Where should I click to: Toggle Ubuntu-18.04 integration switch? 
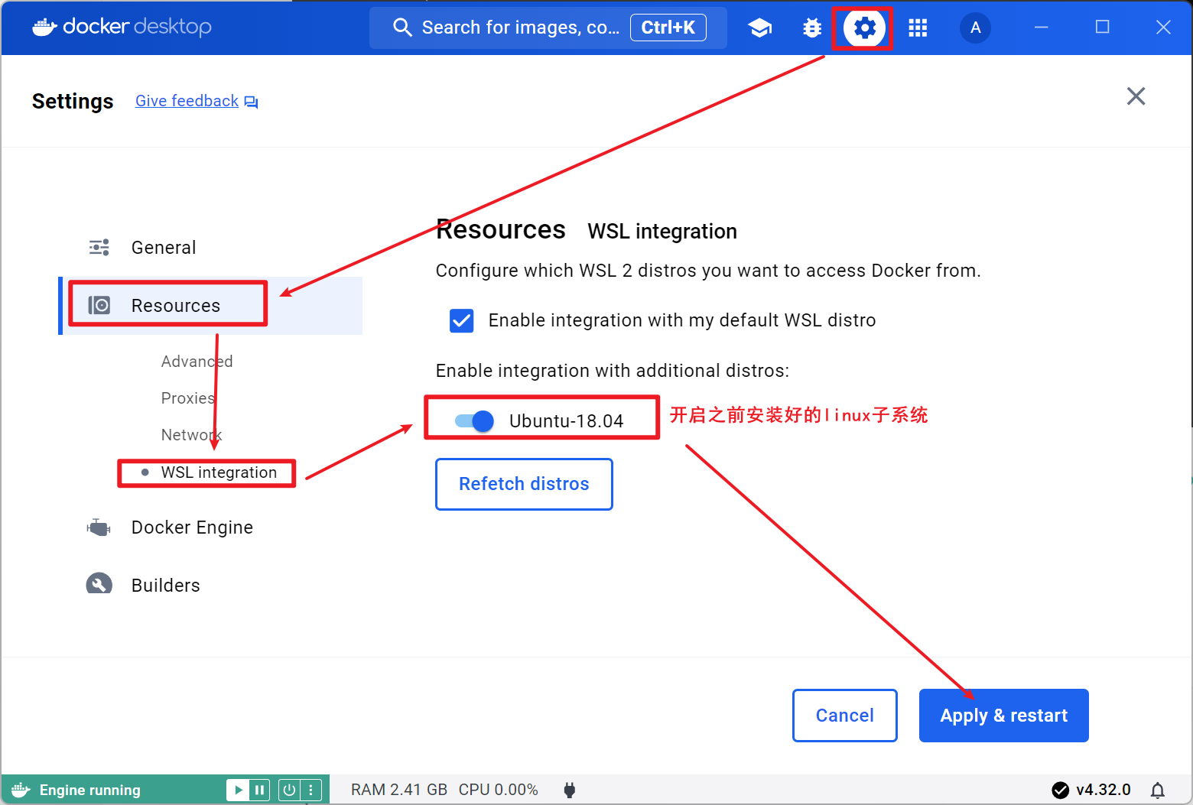pos(474,421)
